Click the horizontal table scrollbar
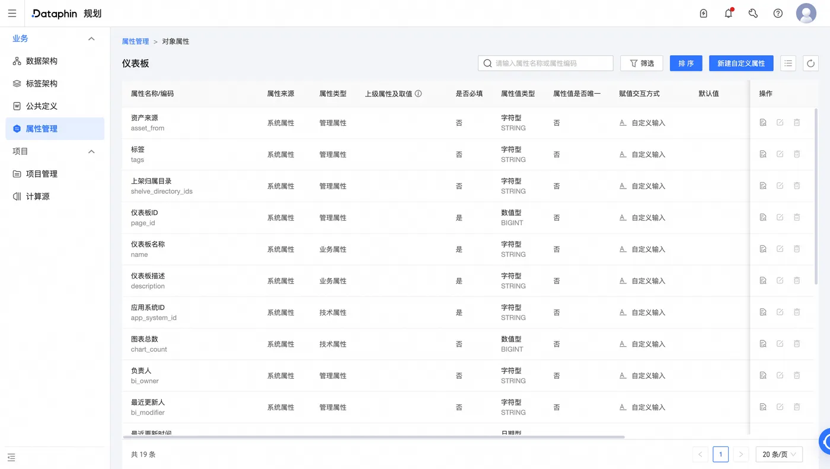Viewport: 830px width, 469px height. (373, 437)
